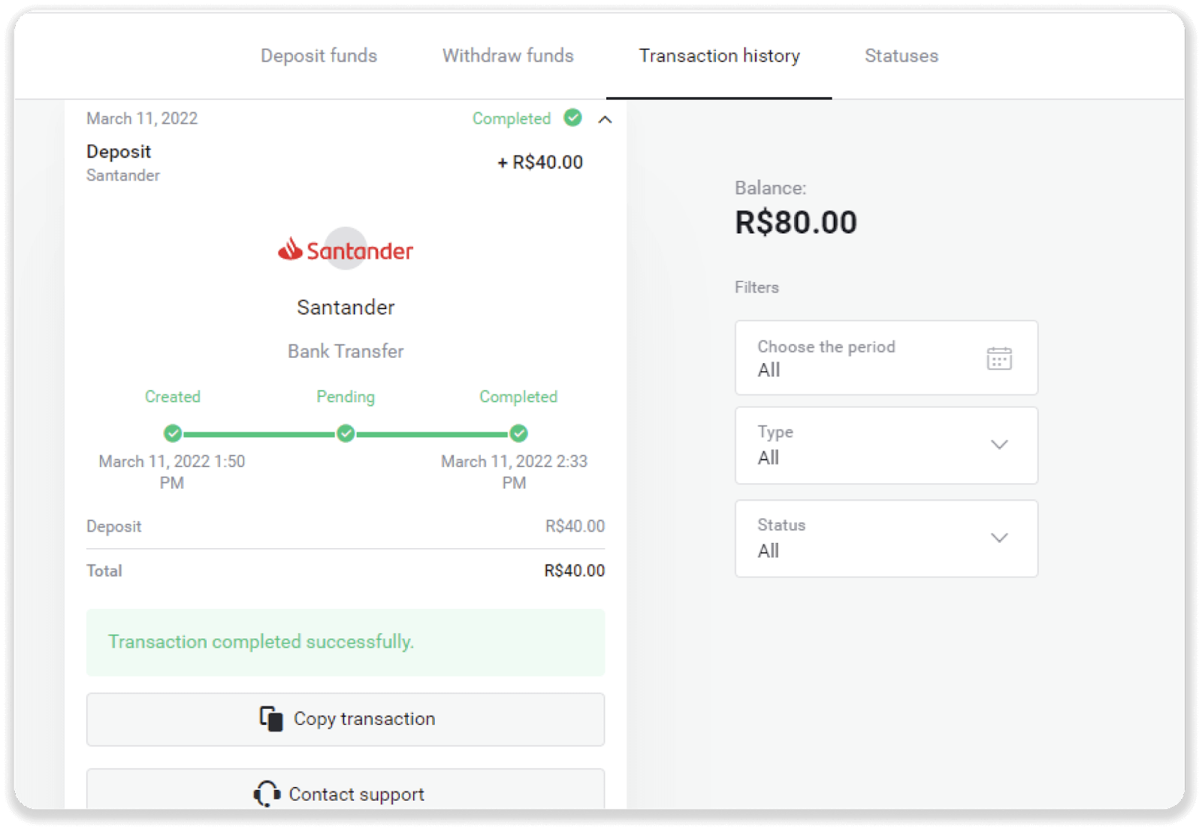Select the Created step checkmark icon

tap(173, 433)
